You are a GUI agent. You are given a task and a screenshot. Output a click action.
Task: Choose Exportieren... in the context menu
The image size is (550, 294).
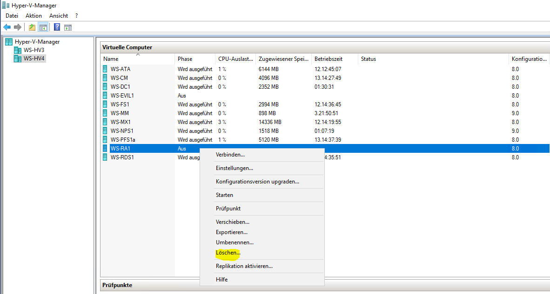pyautogui.click(x=262, y=232)
